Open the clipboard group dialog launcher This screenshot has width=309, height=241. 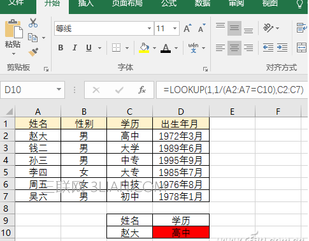coord(46,69)
